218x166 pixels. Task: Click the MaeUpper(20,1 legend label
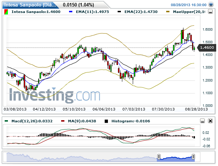point(189,12)
